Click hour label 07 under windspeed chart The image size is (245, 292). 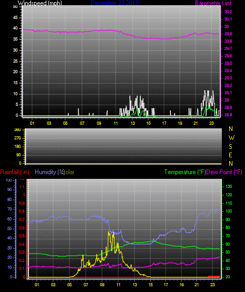(x=82, y=123)
